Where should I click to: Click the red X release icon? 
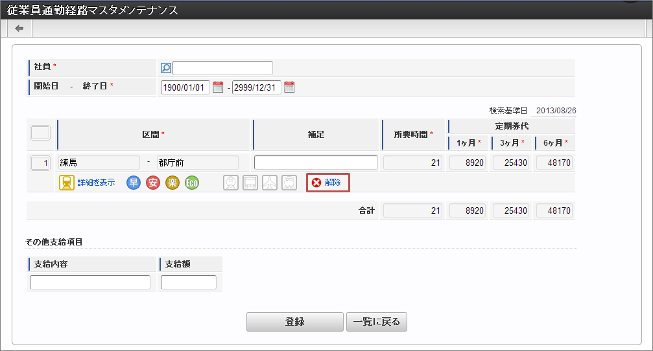(316, 183)
